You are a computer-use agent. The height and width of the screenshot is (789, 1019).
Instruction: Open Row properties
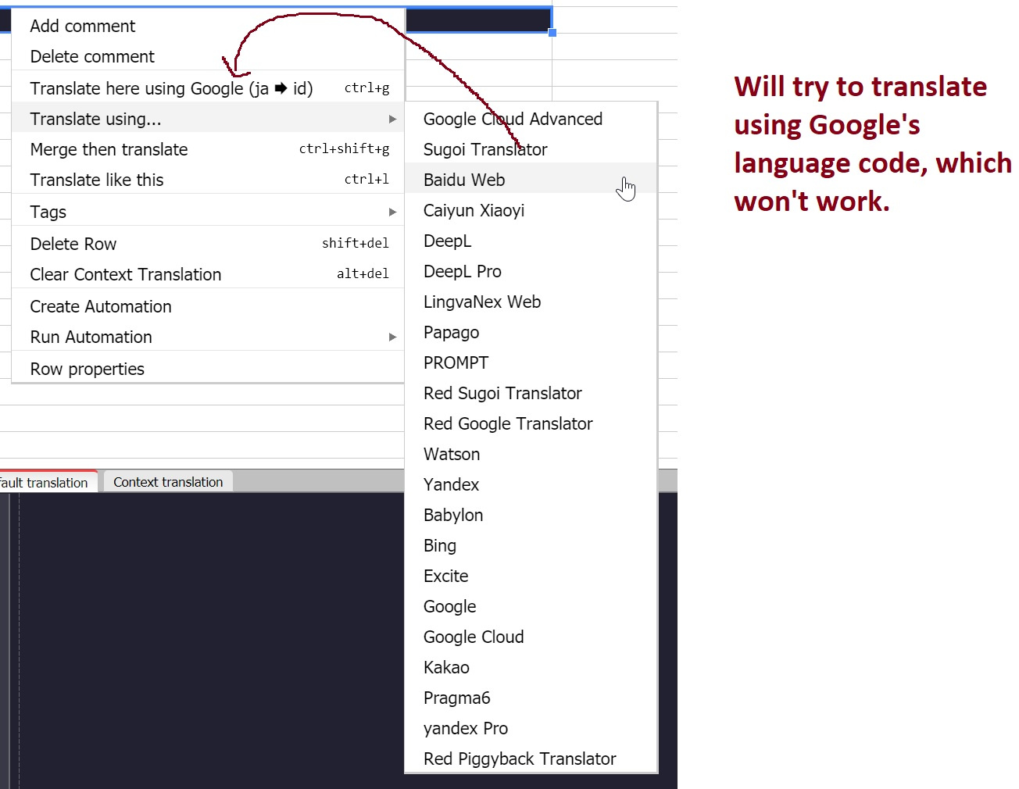tap(208, 369)
